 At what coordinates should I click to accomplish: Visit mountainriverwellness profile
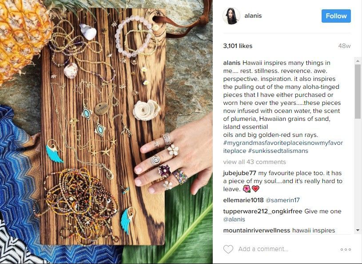[x=256, y=230]
